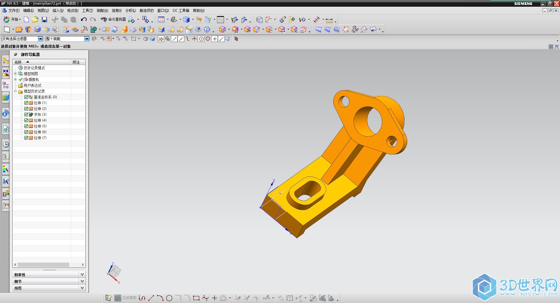Click the New file icon
560x303 pixels.
(26, 20)
